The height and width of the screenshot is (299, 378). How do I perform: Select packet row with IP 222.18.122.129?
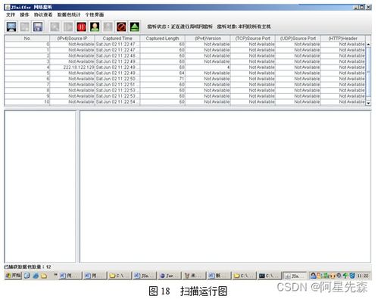185,67
